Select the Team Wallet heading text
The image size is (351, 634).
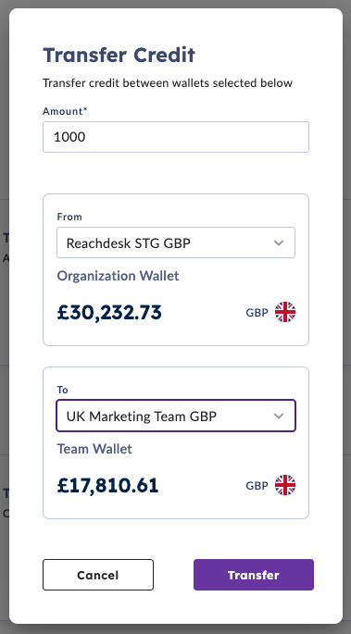[x=94, y=449]
